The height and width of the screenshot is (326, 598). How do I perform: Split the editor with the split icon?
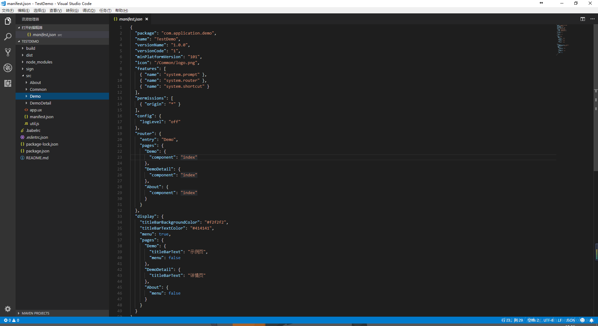[583, 19]
